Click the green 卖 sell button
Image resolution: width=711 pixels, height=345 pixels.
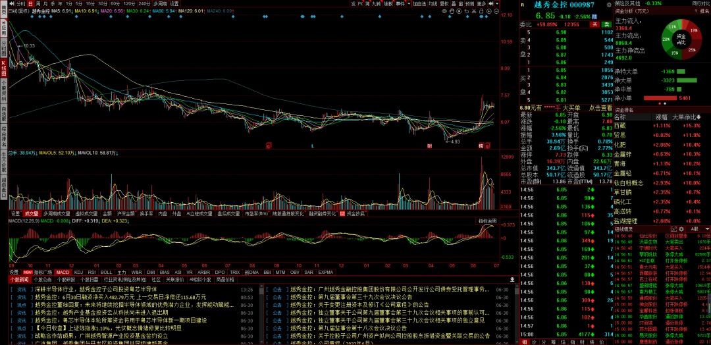coord(606,24)
